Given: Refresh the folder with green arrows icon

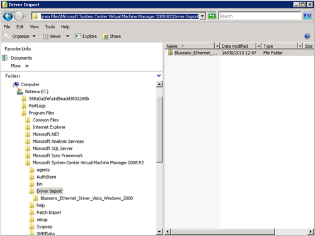Looking at the screenshot, I should point(212,16).
